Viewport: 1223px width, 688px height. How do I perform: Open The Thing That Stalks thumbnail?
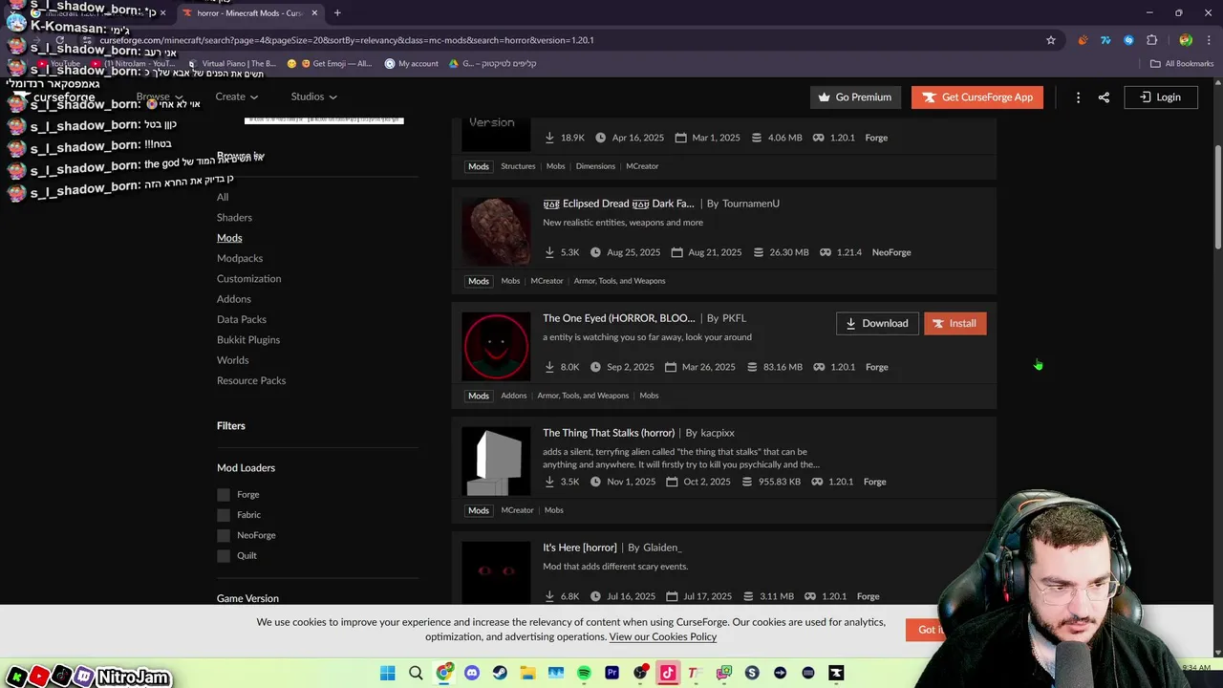pos(496,461)
